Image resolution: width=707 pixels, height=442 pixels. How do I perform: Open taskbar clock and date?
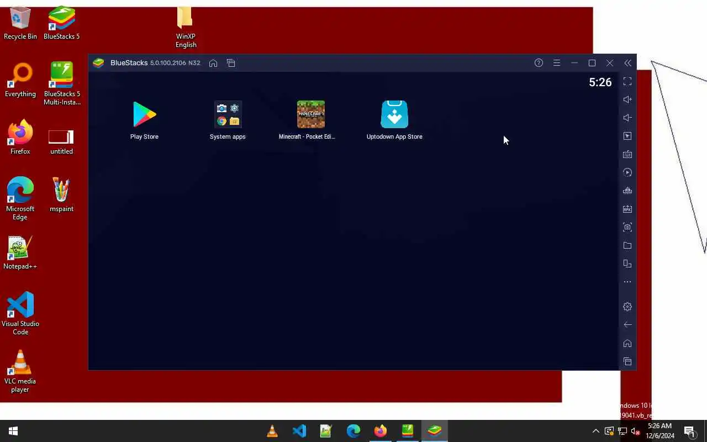click(x=660, y=431)
